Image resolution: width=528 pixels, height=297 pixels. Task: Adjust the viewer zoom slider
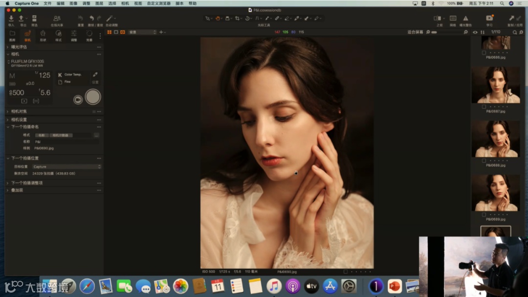(448, 32)
